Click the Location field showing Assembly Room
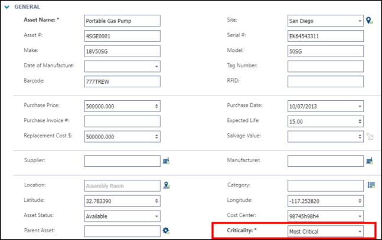Viewport: 382px width, 240px height. tap(122, 186)
